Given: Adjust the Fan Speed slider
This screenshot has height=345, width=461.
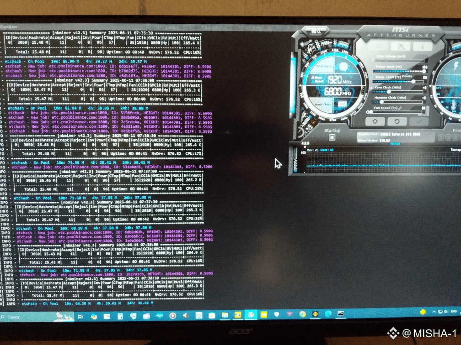Looking at the screenshot, I should pos(396,112).
